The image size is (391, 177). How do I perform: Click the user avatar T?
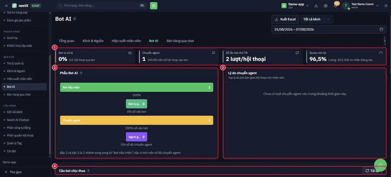tap(346, 6)
